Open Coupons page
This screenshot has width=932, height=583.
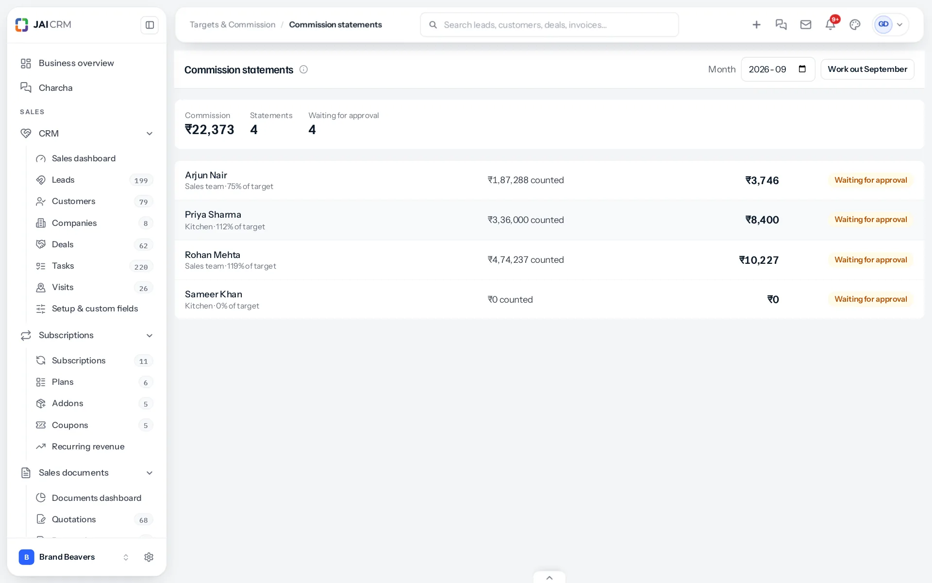click(x=94, y=425)
